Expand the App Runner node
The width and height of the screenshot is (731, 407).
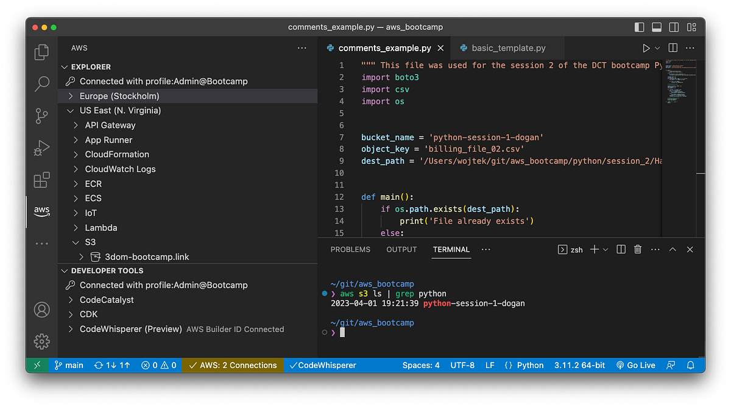click(76, 140)
